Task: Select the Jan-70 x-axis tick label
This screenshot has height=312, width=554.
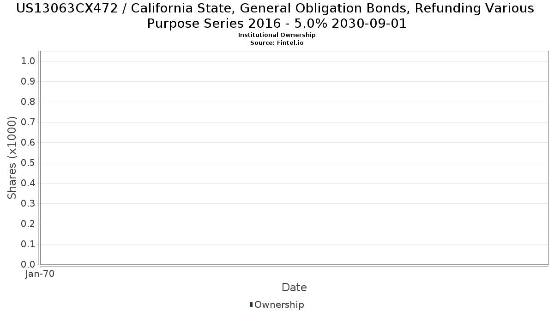Action: pos(40,274)
